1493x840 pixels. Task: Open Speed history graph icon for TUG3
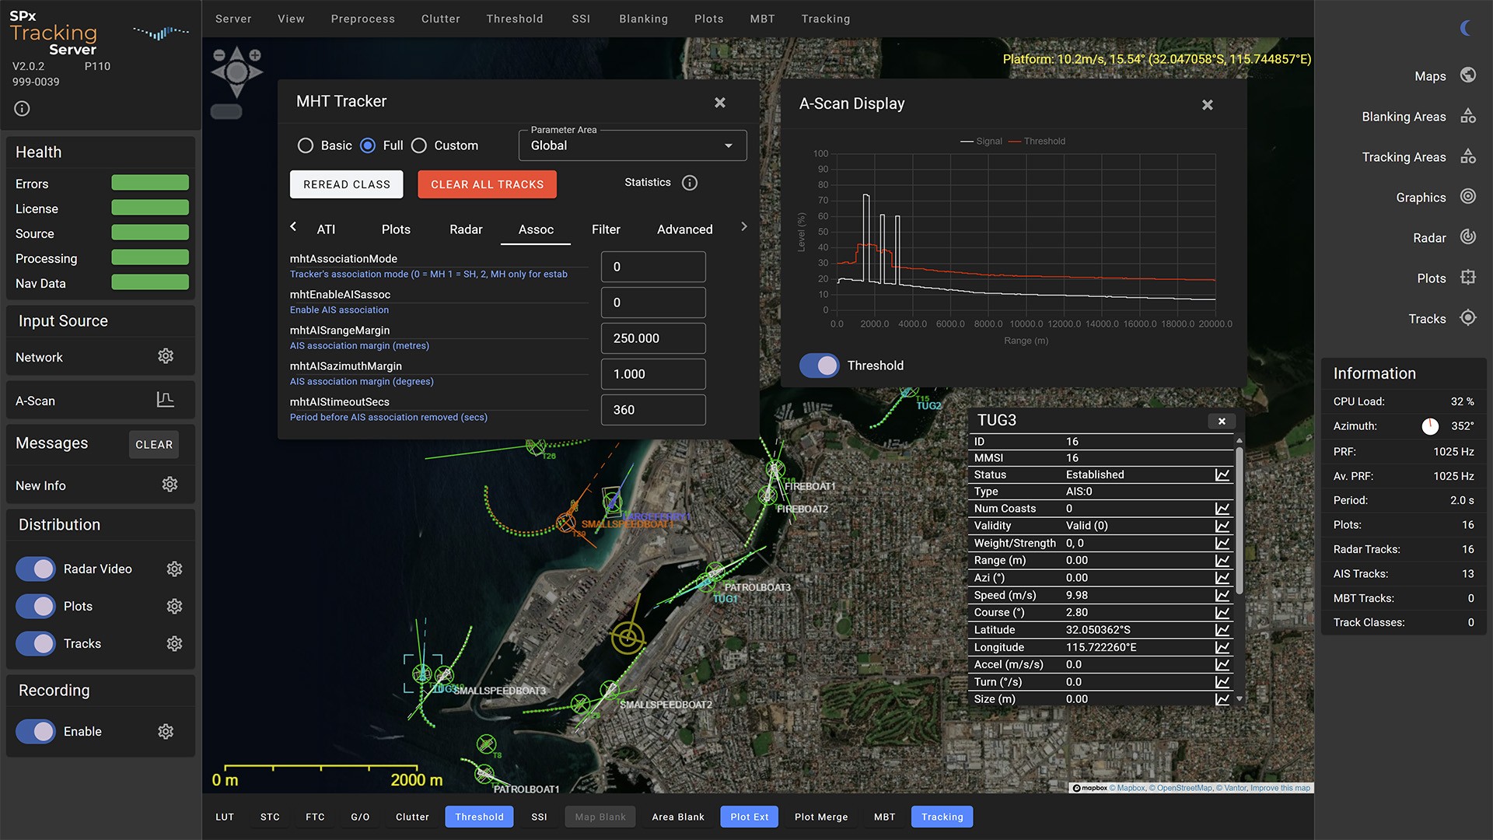coord(1222,595)
